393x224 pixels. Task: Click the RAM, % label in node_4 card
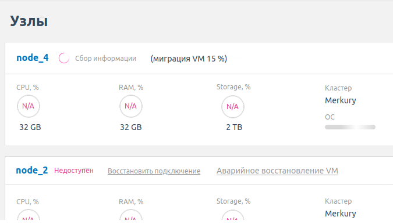[x=131, y=88]
